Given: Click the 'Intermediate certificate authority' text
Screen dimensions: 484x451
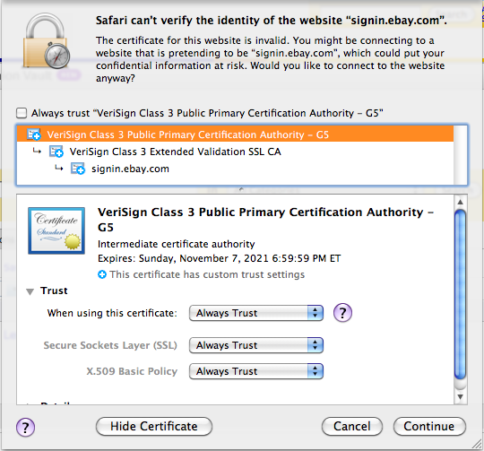Looking at the screenshot, I should coord(177,244).
